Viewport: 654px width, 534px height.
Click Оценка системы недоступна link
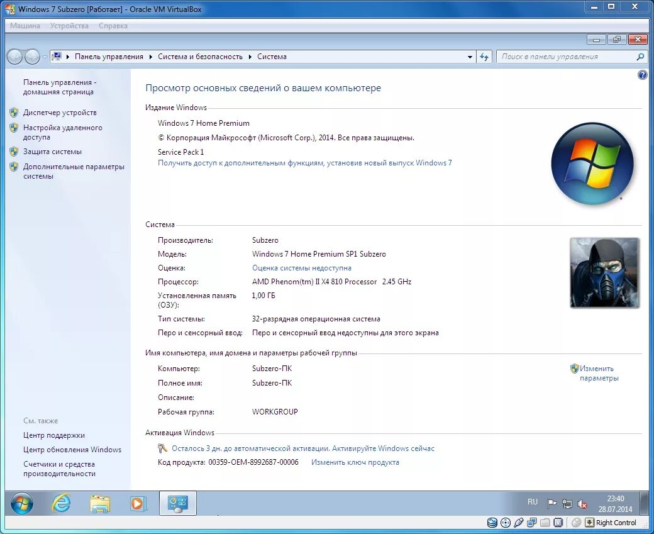(302, 268)
